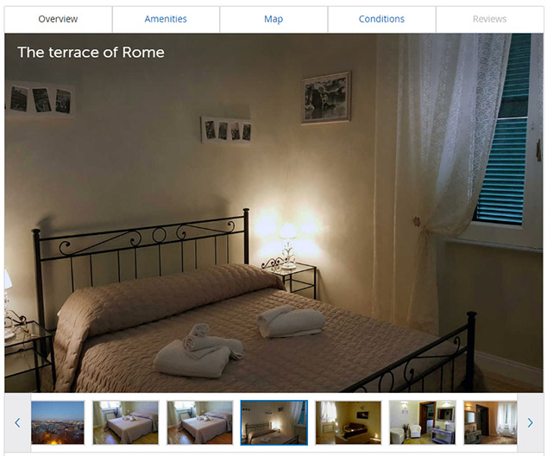547x456 pixels.
Task: Click the left arrow of thumbnail carousel
Action: click(x=17, y=423)
